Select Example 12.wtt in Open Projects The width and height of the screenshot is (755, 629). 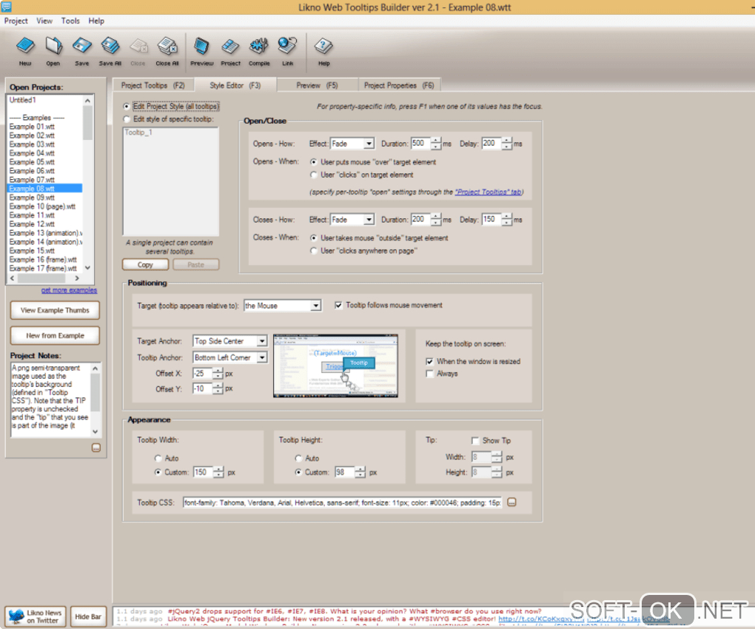pos(32,224)
